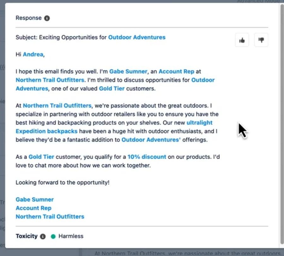284x256 pixels.
Task: Click 'Outdoor Adventures' in the subject line
Action: click(137, 37)
